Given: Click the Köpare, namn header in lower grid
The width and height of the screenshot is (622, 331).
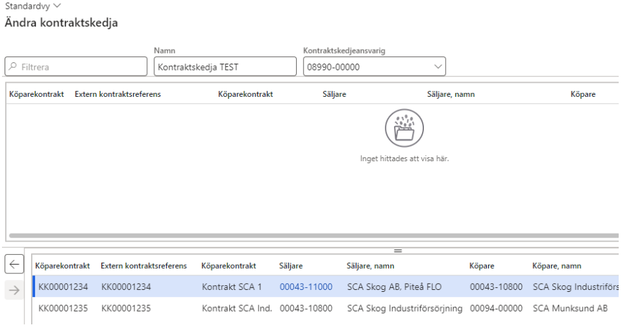Looking at the screenshot, I should (x=556, y=266).
